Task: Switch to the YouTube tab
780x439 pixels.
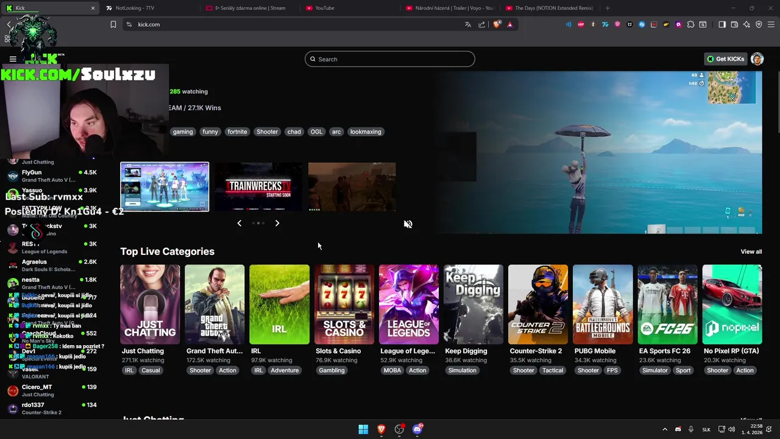Action: (350, 8)
